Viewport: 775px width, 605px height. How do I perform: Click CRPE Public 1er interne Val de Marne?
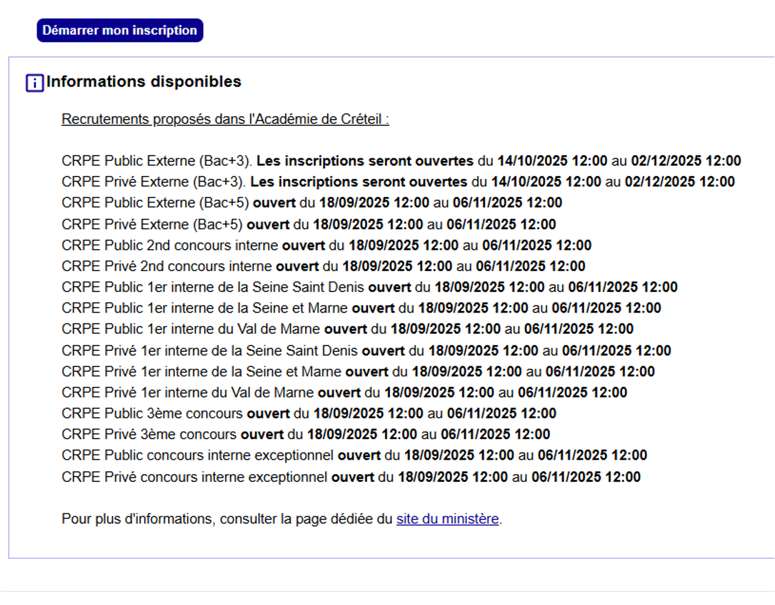347,329
